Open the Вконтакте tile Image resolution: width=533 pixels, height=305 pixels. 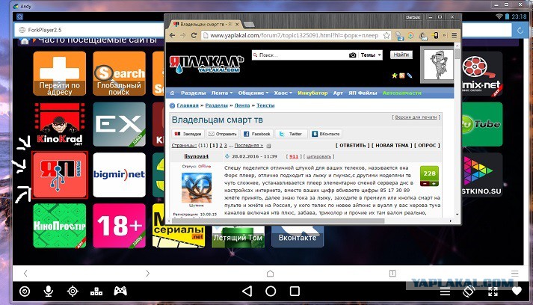point(298,236)
